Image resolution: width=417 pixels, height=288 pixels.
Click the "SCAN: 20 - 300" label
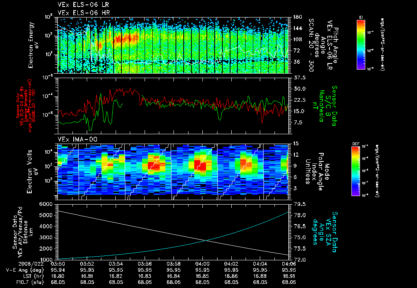point(311,45)
